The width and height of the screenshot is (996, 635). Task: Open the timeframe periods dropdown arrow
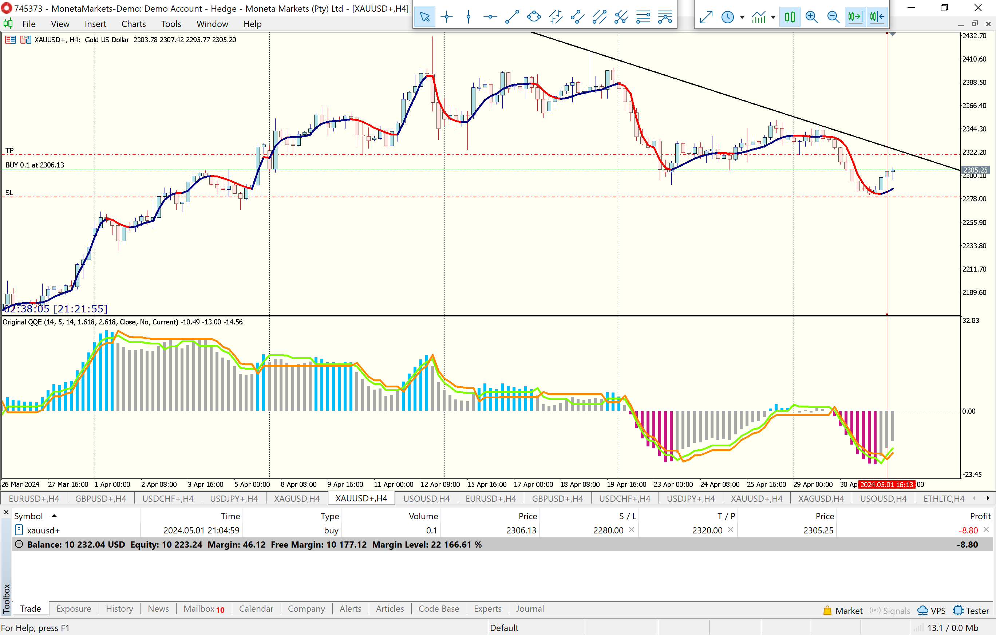coord(742,17)
